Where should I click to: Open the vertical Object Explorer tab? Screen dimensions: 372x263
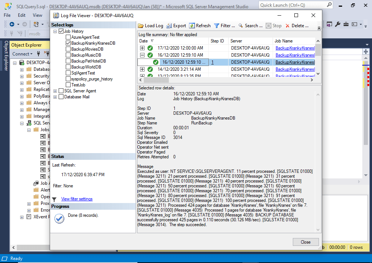(6, 56)
